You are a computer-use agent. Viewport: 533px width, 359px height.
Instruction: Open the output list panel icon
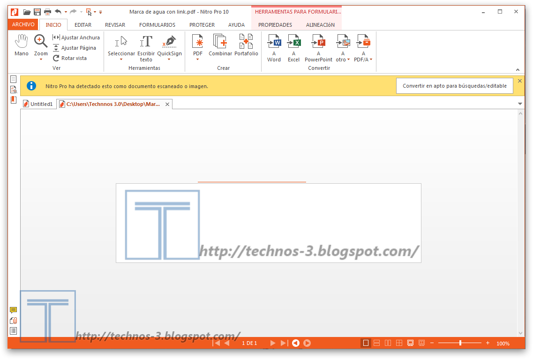pos(13,331)
